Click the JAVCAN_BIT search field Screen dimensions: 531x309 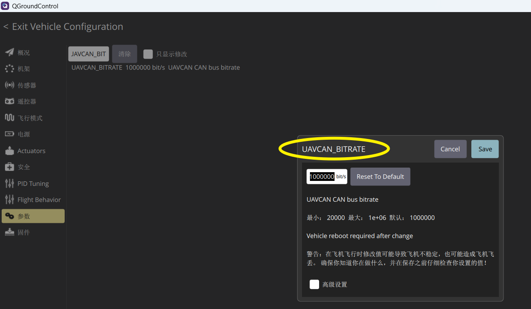89,54
